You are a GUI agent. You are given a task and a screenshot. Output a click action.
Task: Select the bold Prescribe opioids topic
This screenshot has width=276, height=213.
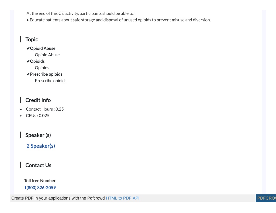(46, 74)
